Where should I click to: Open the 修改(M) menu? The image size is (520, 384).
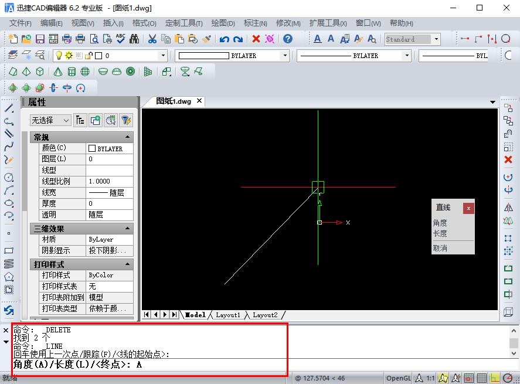[x=288, y=23]
